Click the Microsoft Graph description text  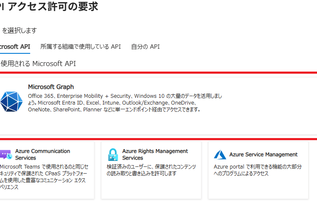pyautogui.click(x=123, y=103)
